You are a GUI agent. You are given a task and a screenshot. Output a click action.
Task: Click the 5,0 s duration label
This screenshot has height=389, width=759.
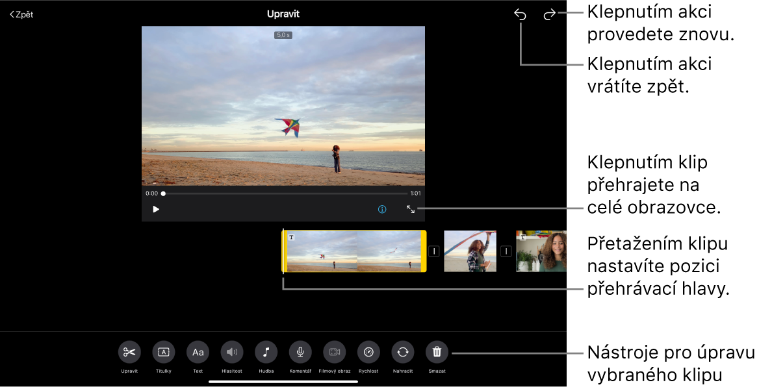click(283, 35)
